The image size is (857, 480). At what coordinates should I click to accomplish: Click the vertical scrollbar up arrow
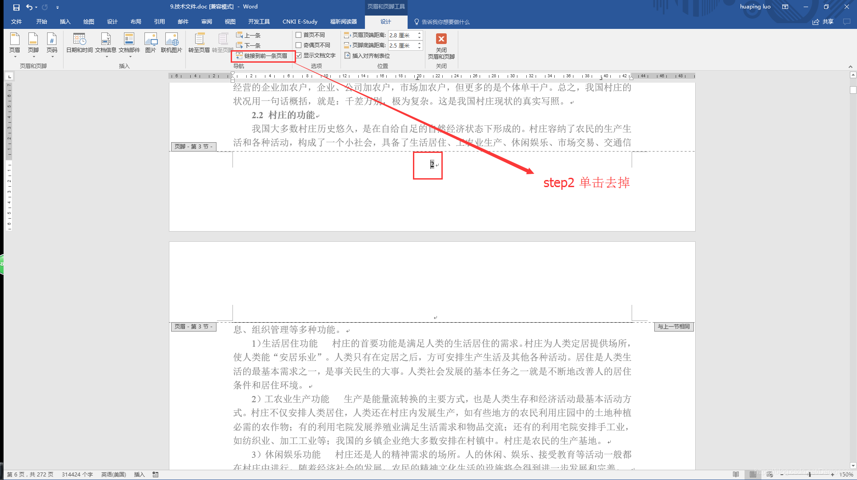853,75
